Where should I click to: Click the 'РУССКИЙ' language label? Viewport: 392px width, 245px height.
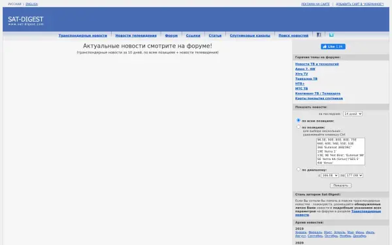coord(15,4)
